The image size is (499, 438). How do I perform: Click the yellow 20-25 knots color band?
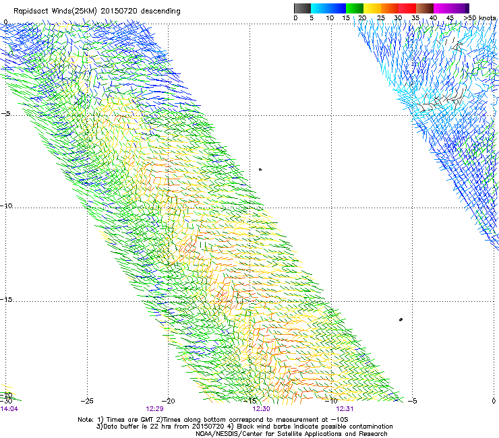tap(372, 8)
